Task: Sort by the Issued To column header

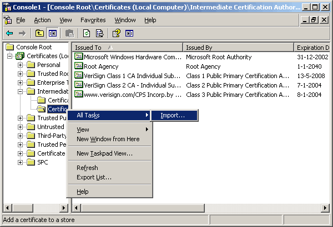Action: point(128,48)
